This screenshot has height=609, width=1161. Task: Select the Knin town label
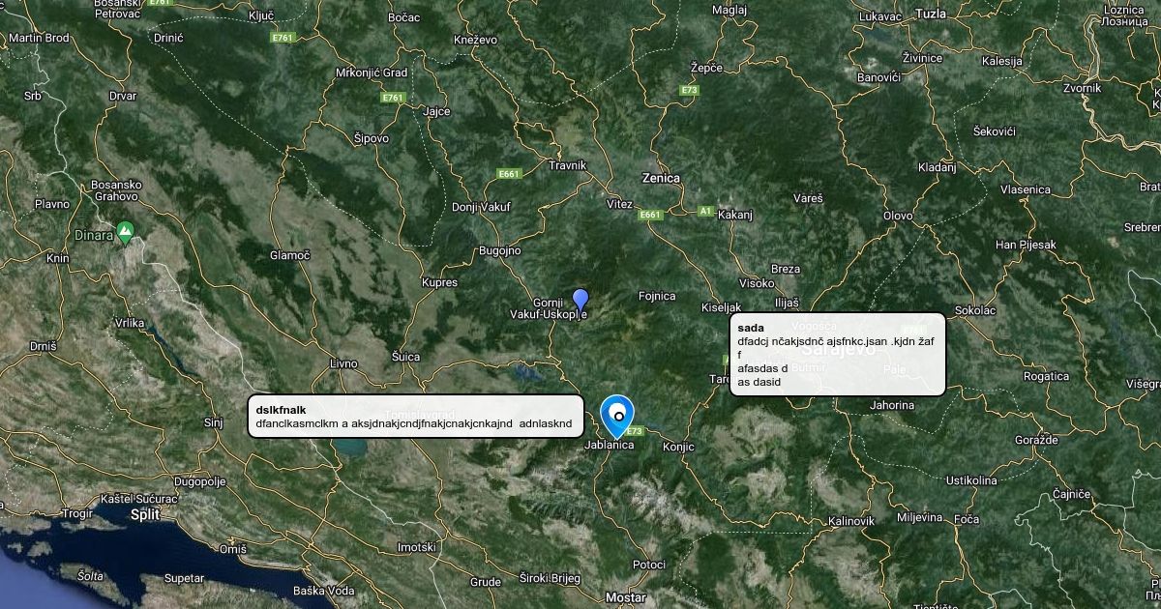[x=59, y=258]
